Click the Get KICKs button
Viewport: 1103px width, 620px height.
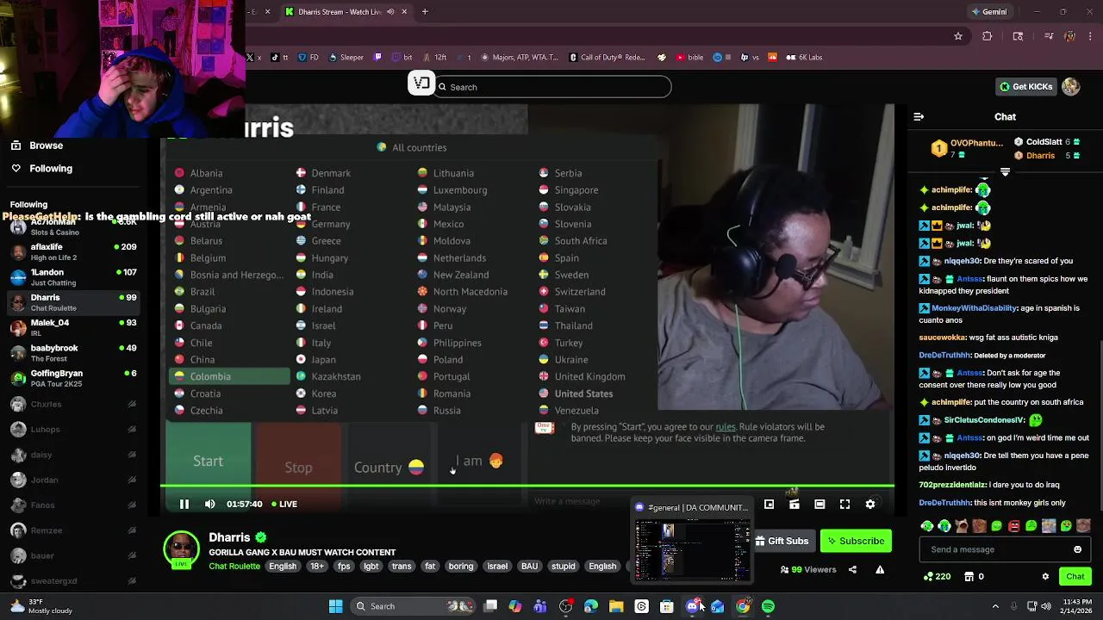[x=1025, y=86]
